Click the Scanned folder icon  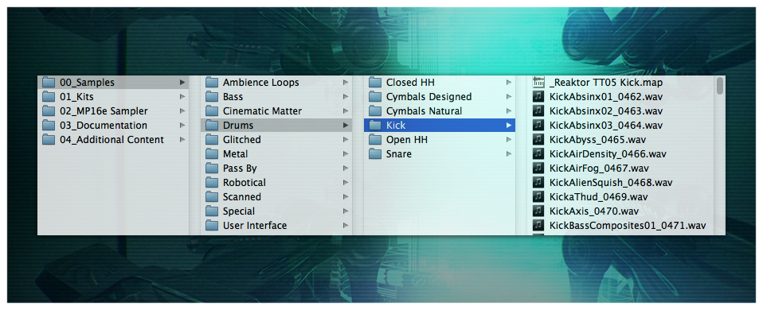pos(212,197)
